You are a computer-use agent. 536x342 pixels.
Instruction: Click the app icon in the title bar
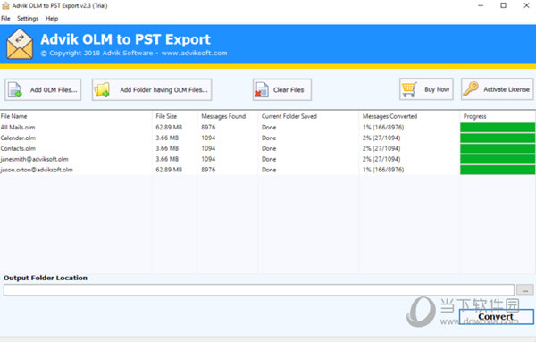click(x=5, y=5)
